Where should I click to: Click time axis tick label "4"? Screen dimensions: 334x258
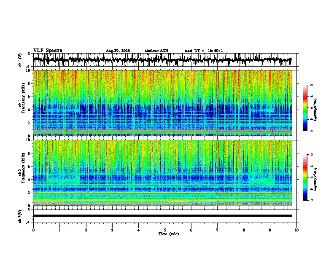tap(139, 230)
